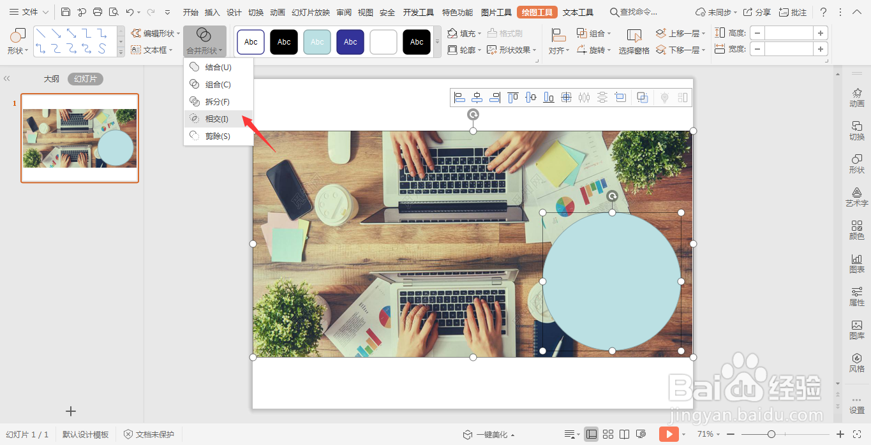
Task: Expand the shape styles gallery
Action: click(x=438, y=42)
